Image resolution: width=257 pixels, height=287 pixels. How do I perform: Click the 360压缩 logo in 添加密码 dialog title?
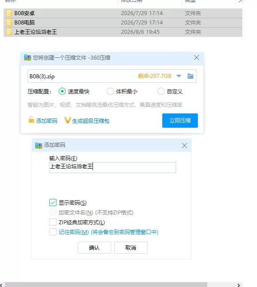tap(38, 146)
